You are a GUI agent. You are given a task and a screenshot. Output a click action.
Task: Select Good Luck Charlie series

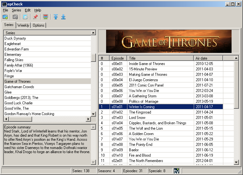pyautogui.click(x=47, y=103)
